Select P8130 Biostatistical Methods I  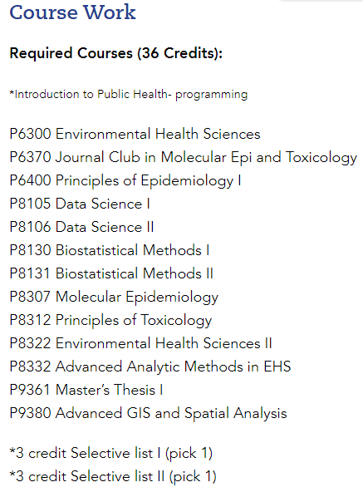coord(110,250)
